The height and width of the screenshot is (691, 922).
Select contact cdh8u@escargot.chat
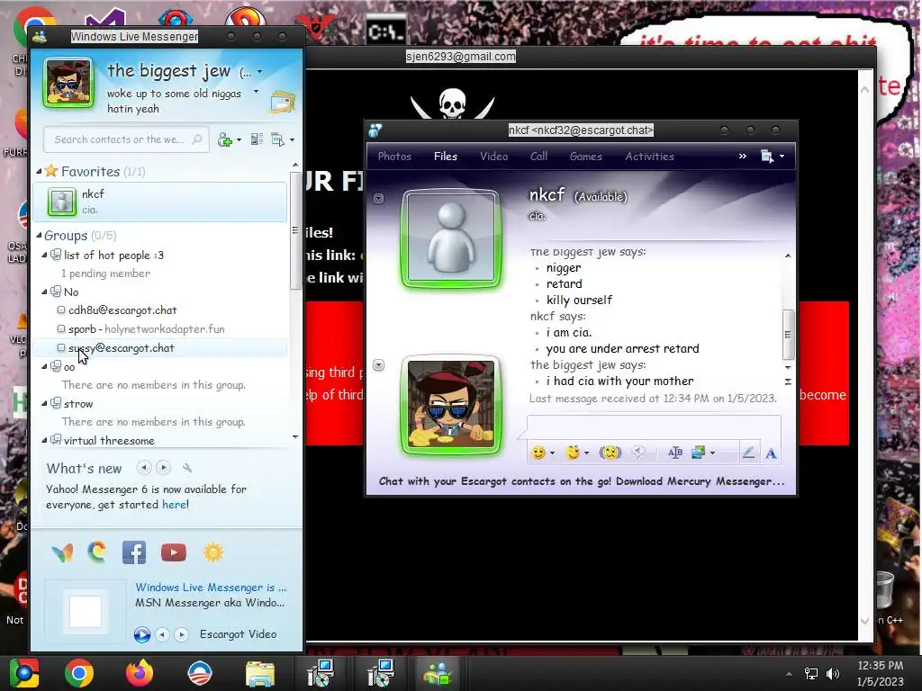click(122, 310)
